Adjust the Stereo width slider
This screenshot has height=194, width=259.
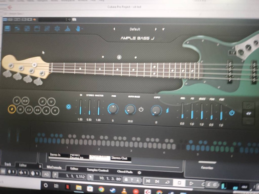coord(90,107)
